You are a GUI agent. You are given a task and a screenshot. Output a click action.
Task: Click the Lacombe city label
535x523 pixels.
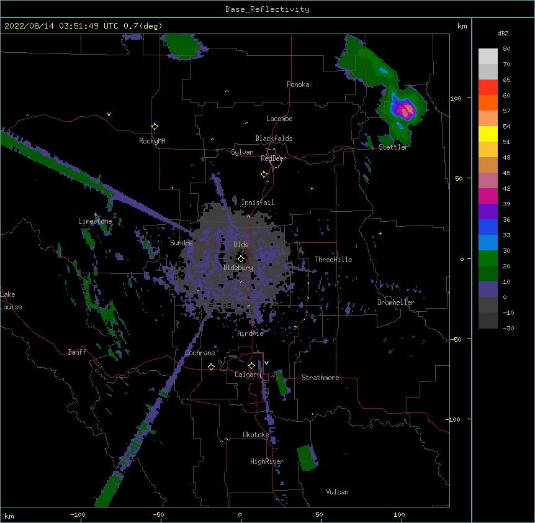pyautogui.click(x=279, y=119)
